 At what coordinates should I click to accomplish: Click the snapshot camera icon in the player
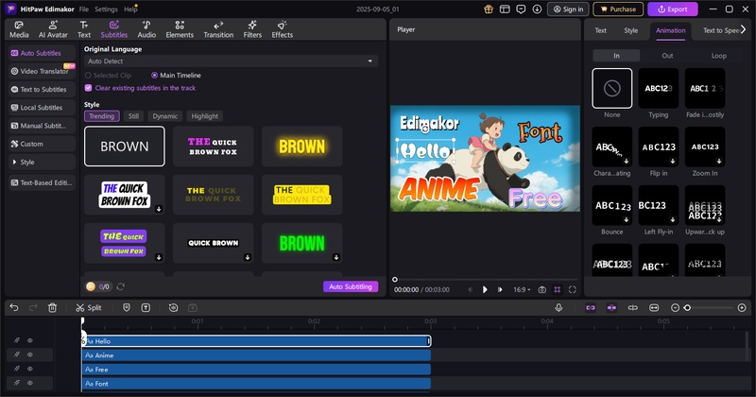(x=541, y=289)
